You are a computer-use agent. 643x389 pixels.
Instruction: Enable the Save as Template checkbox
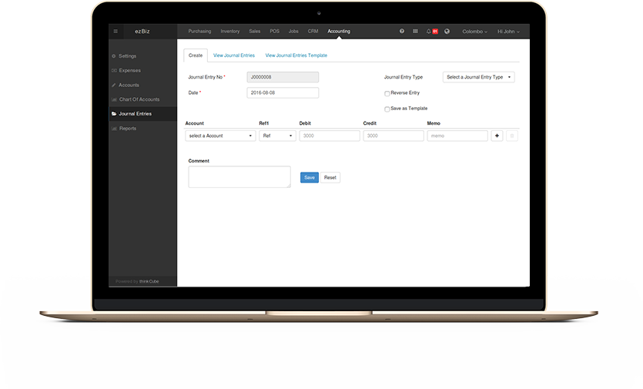click(387, 109)
